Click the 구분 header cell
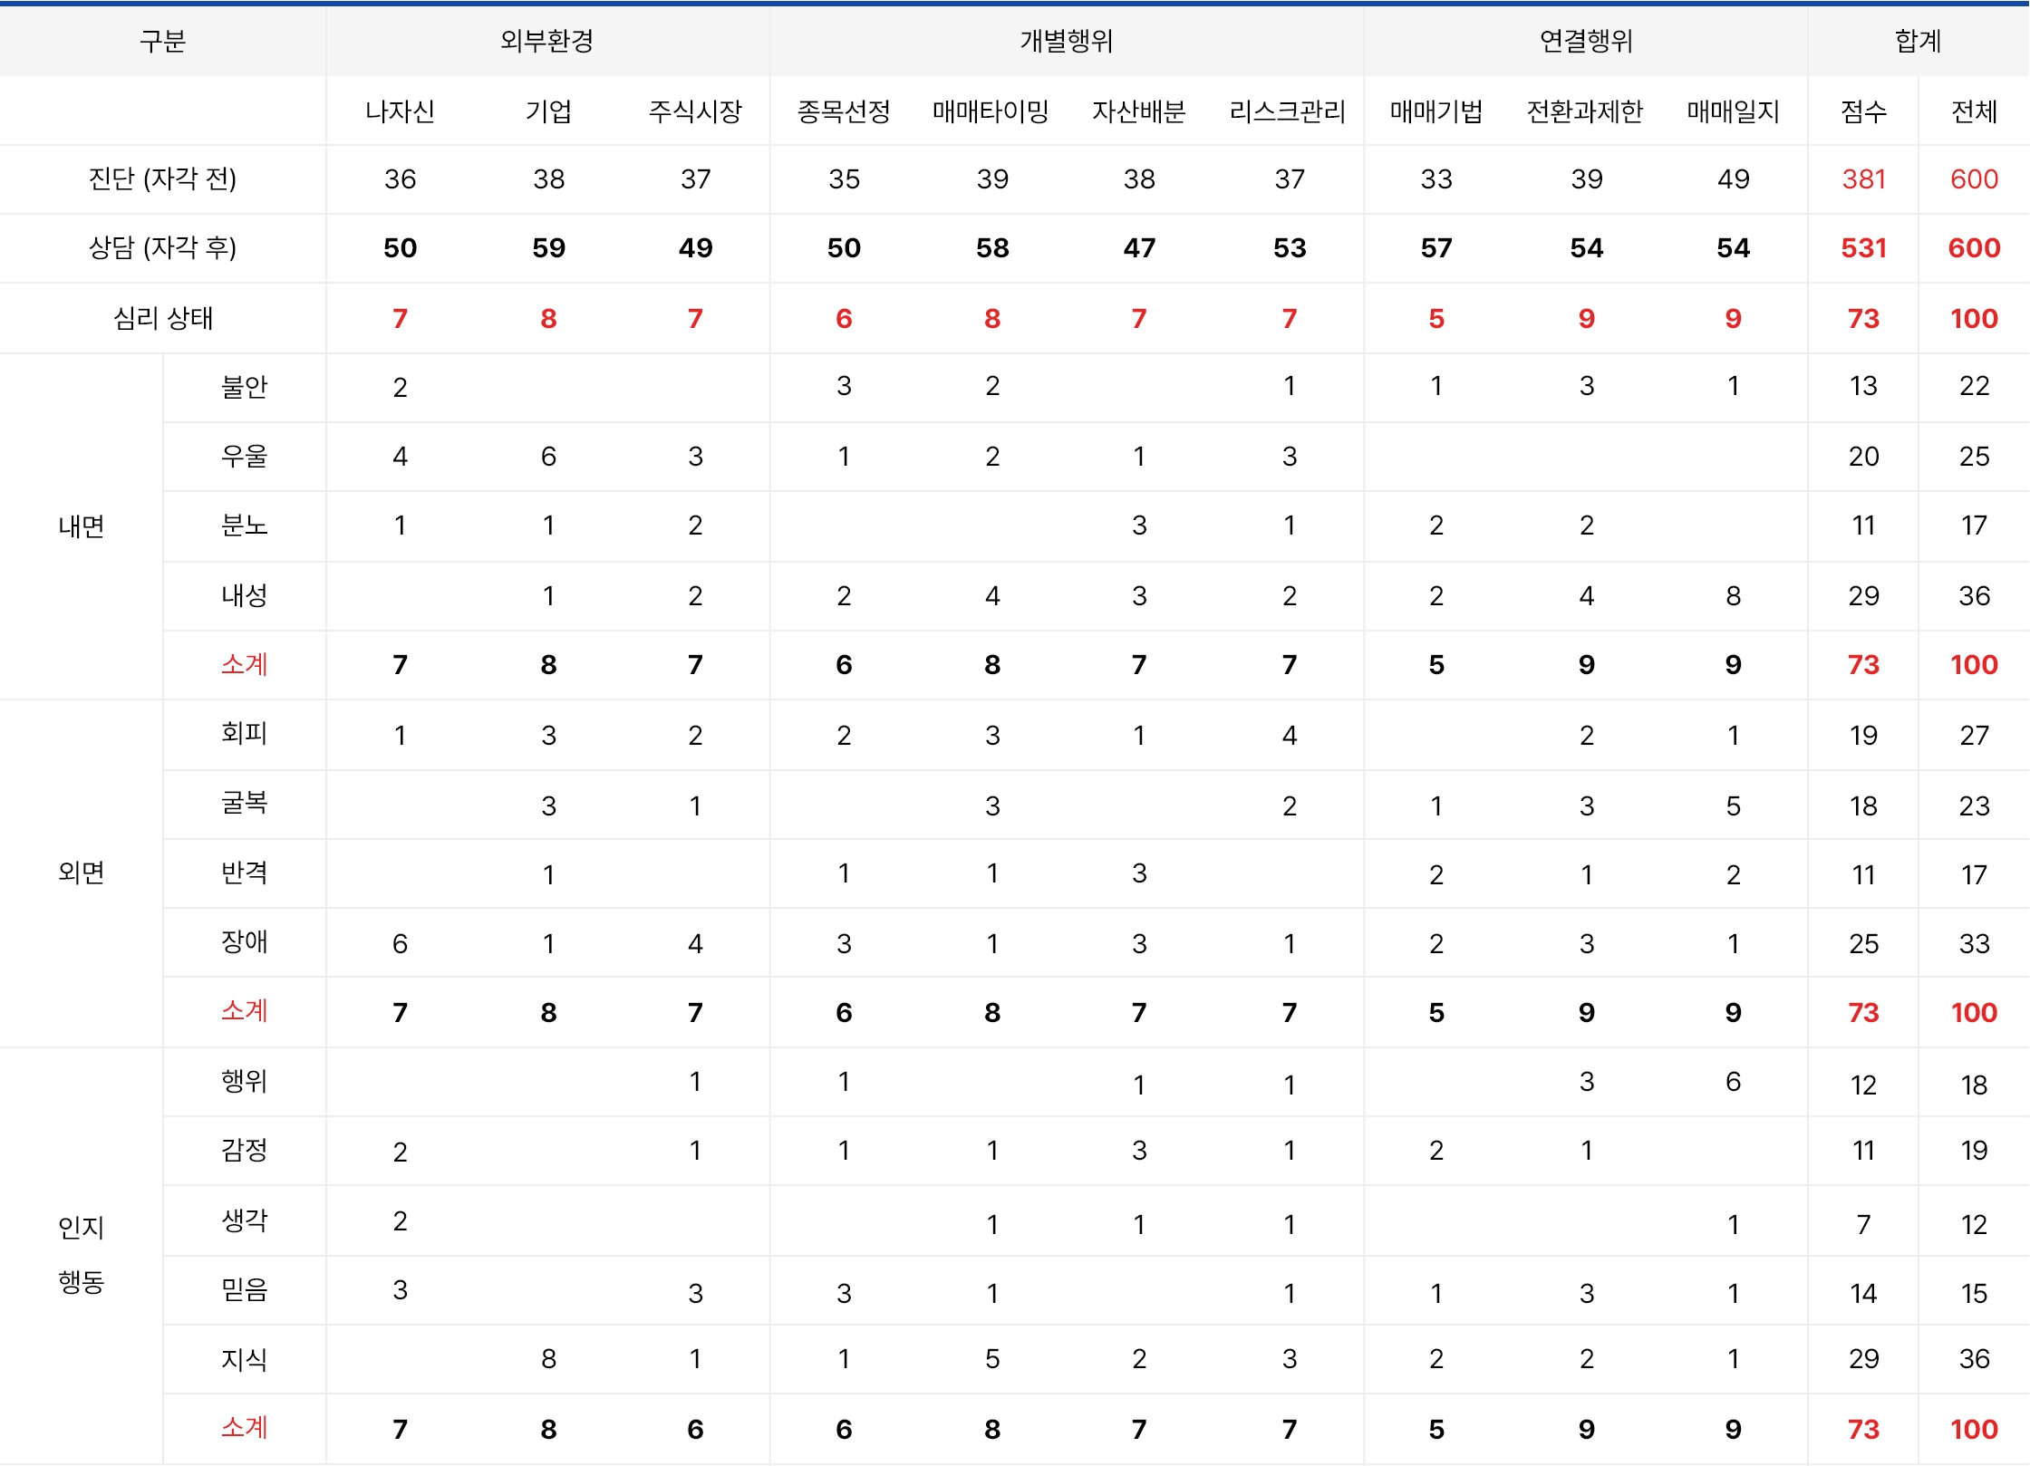This screenshot has width=2030, height=1466. coord(162,41)
